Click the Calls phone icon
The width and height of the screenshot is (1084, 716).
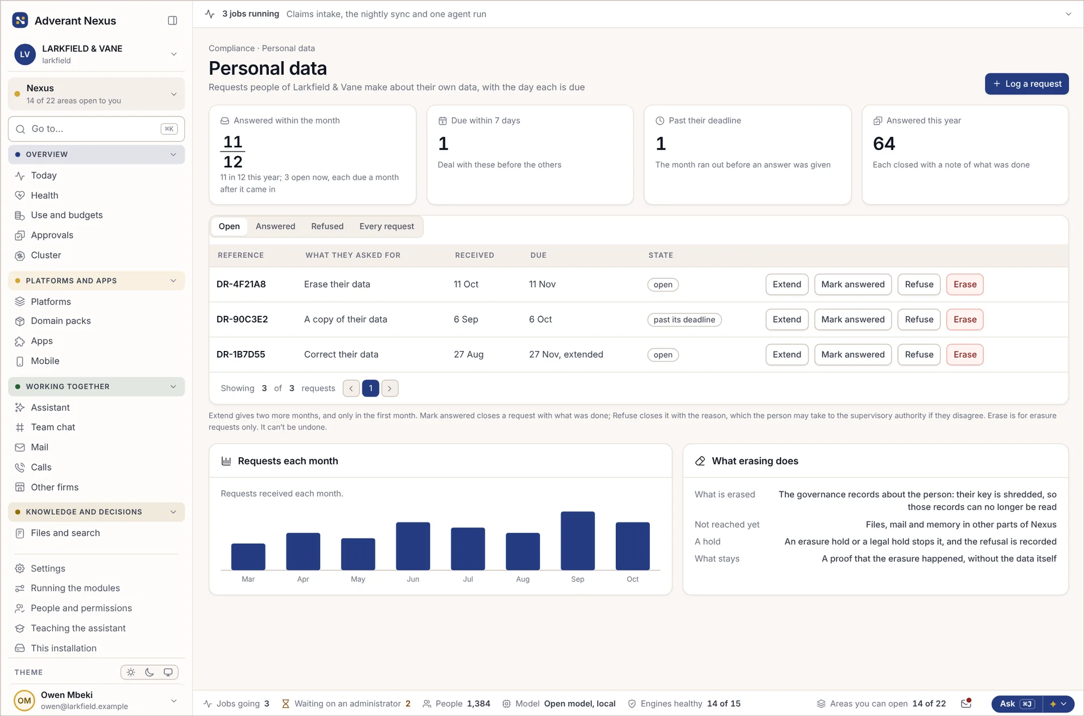pyautogui.click(x=20, y=467)
